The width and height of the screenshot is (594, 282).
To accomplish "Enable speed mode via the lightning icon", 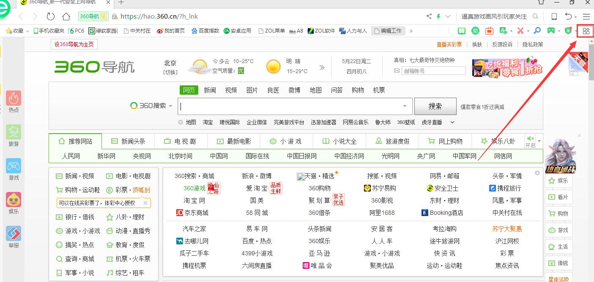I will pos(438,16).
